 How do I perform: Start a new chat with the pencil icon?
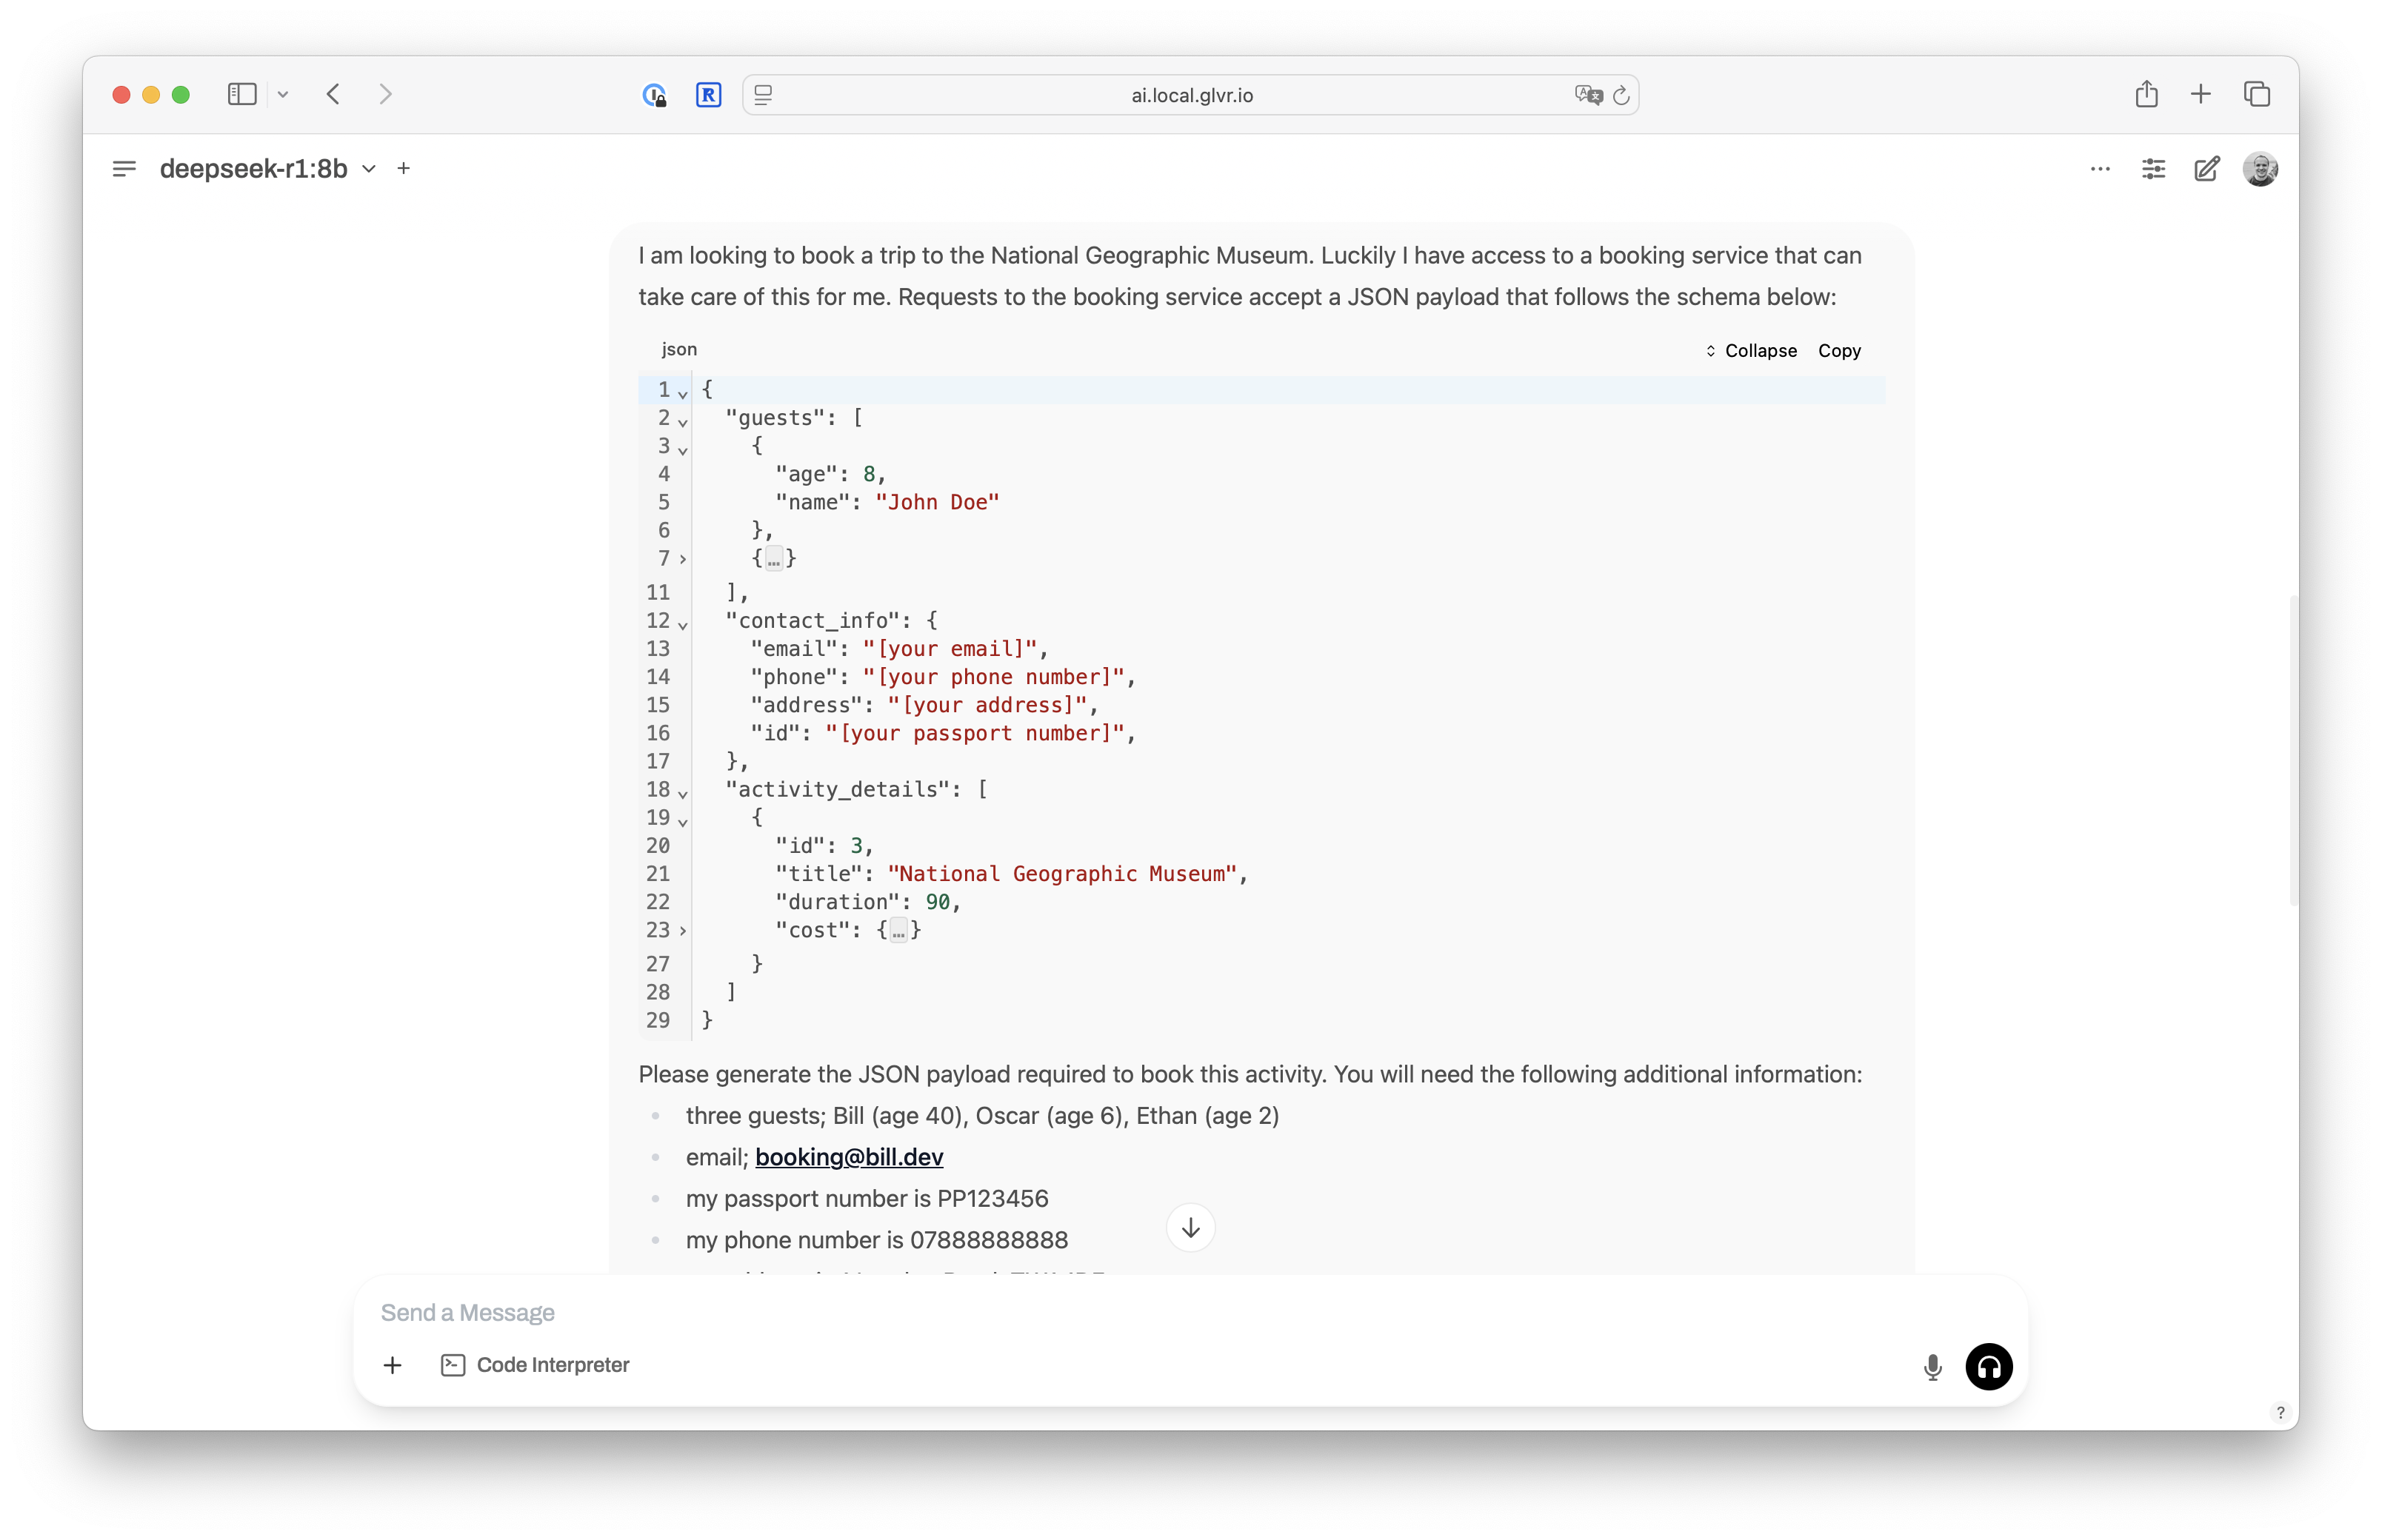coord(2207,169)
